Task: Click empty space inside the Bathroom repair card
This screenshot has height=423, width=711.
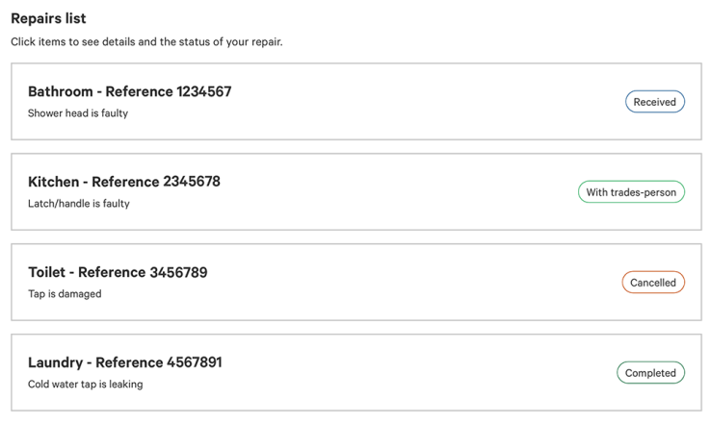Action: point(408,101)
